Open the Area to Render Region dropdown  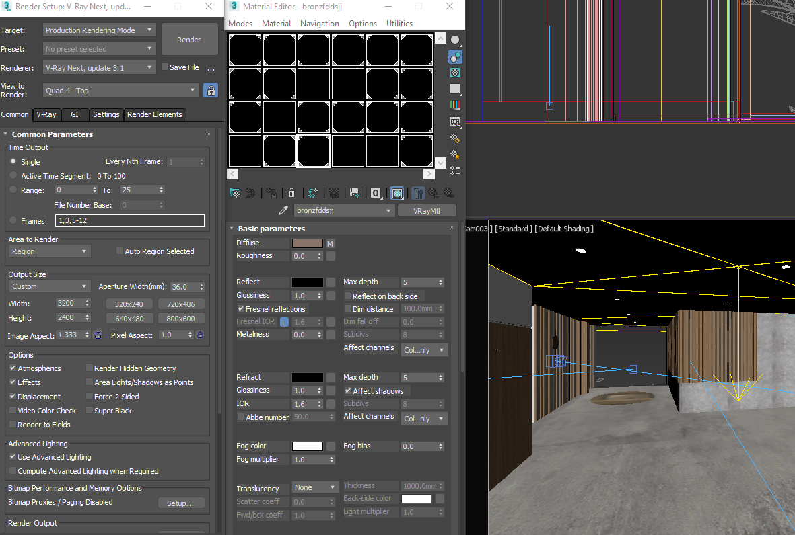(50, 251)
